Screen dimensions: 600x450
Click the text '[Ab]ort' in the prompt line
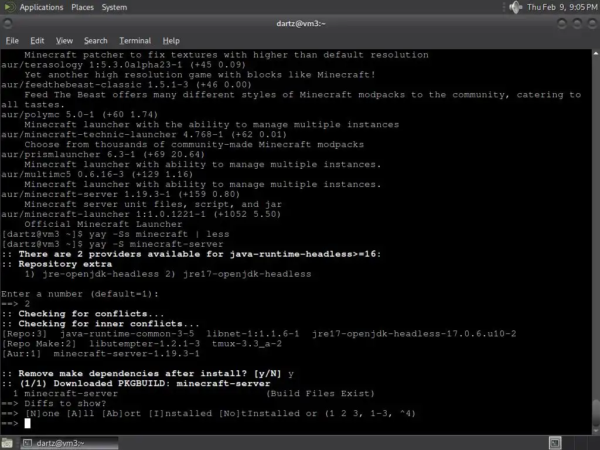pyautogui.click(x=121, y=413)
